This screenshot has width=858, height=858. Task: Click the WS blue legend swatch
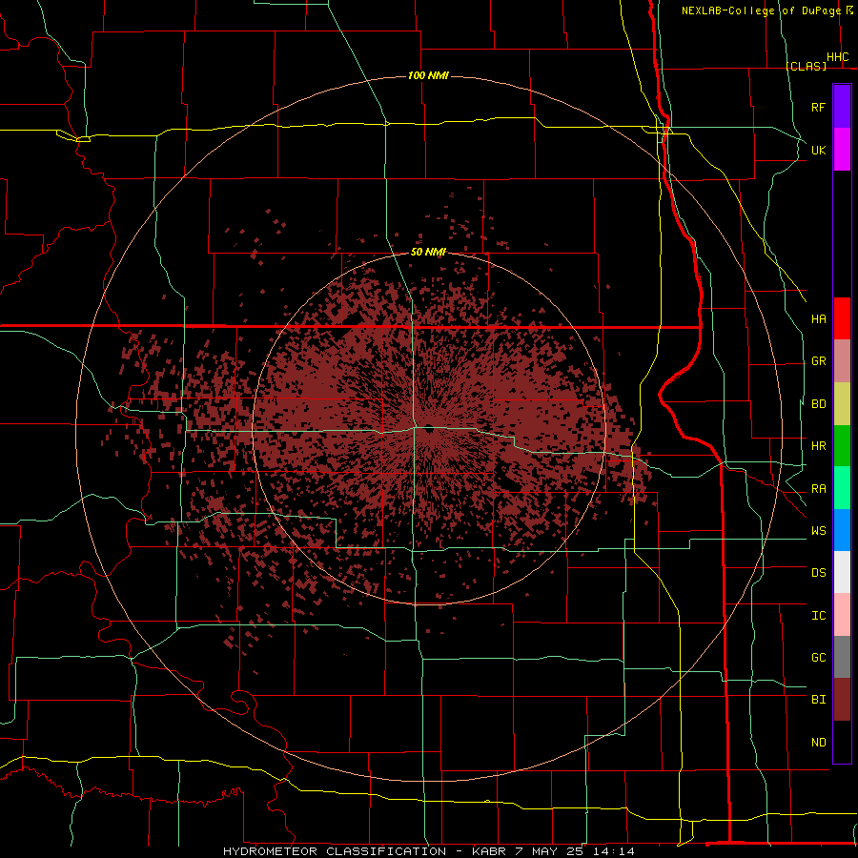click(842, 530)
